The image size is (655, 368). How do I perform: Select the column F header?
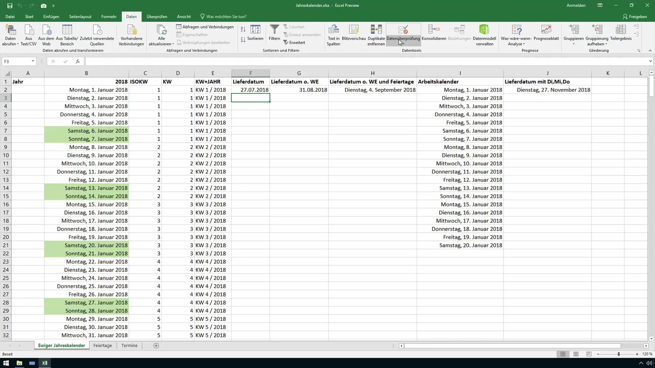[x=250, y=73]
